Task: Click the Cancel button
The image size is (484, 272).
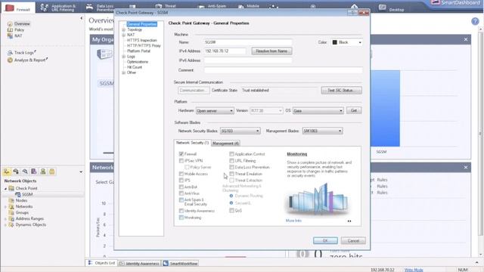Action: tap(353, 240)
